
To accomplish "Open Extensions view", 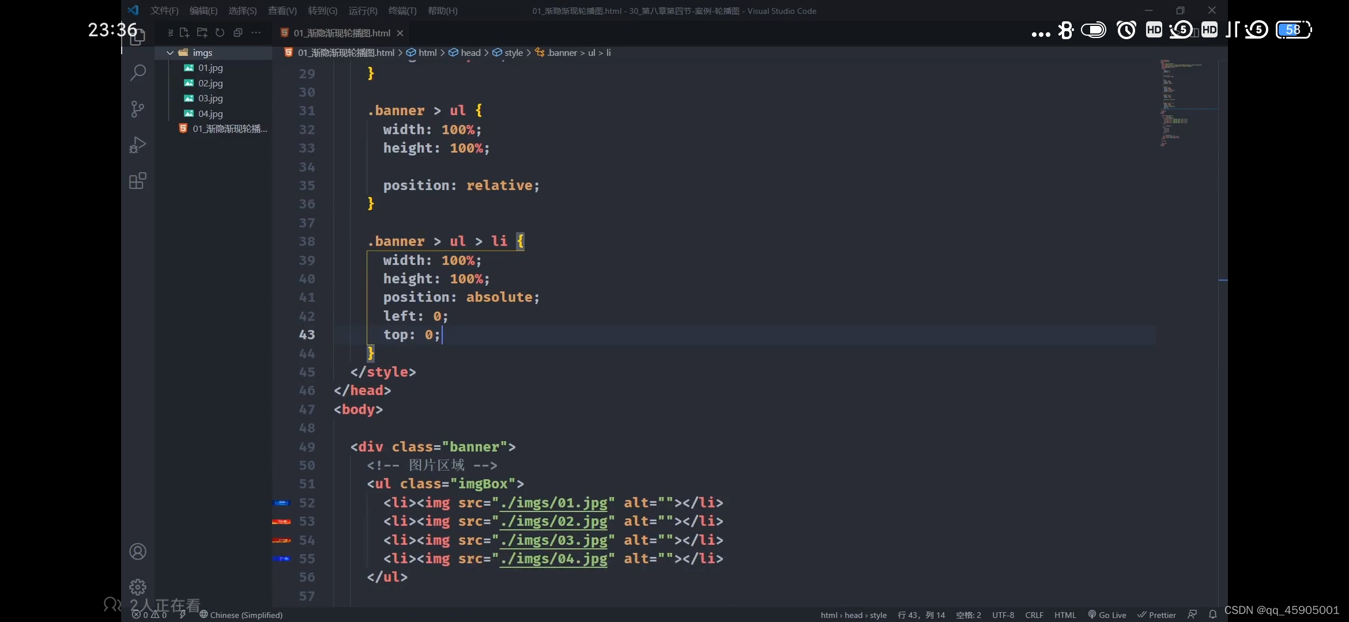I will point(138,181).
